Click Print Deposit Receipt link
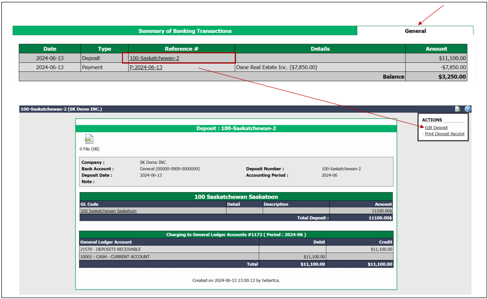This screenshot has width=488, height=299. pyautogui.click(x=445, y=134)
